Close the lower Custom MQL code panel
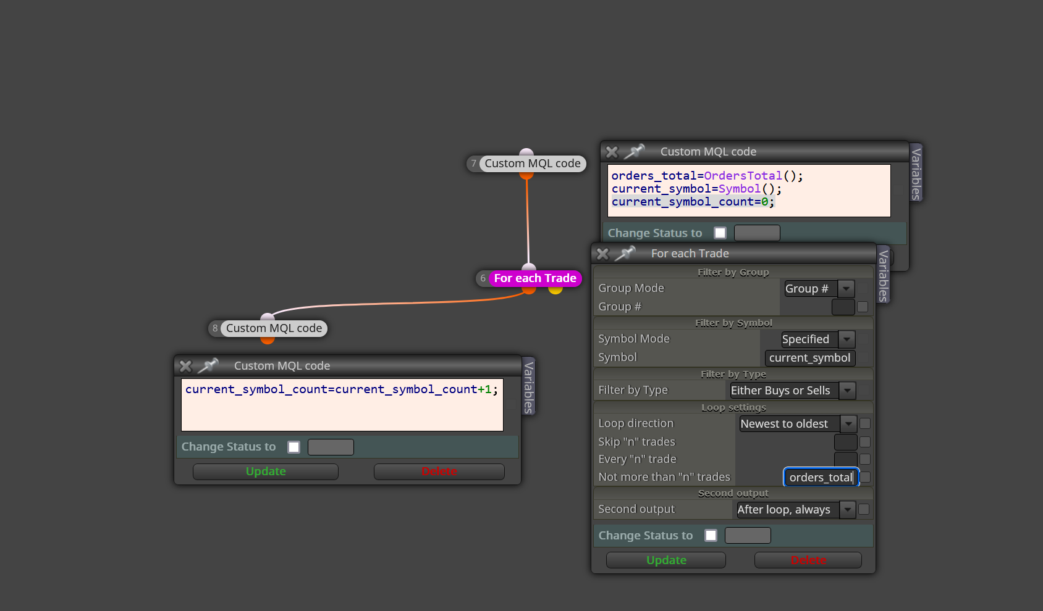This screenshot has height=611, width=1043. click(x=185, y=366)
